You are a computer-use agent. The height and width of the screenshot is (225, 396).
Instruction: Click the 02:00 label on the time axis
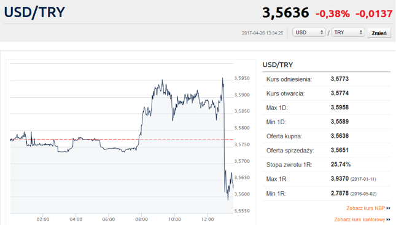43,219
